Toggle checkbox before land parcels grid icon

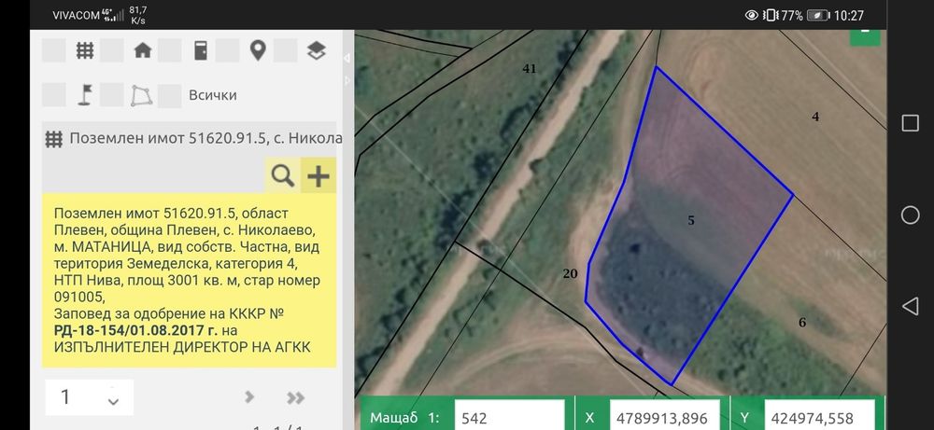(x=54, y=50)
